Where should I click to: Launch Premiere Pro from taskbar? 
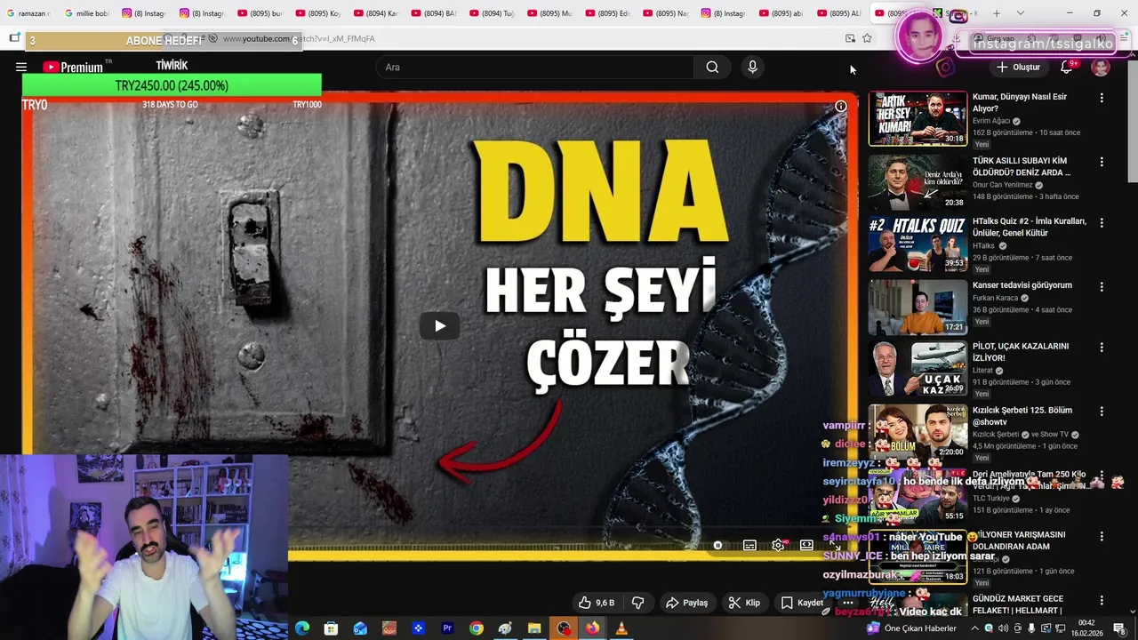tap(447, 628)
